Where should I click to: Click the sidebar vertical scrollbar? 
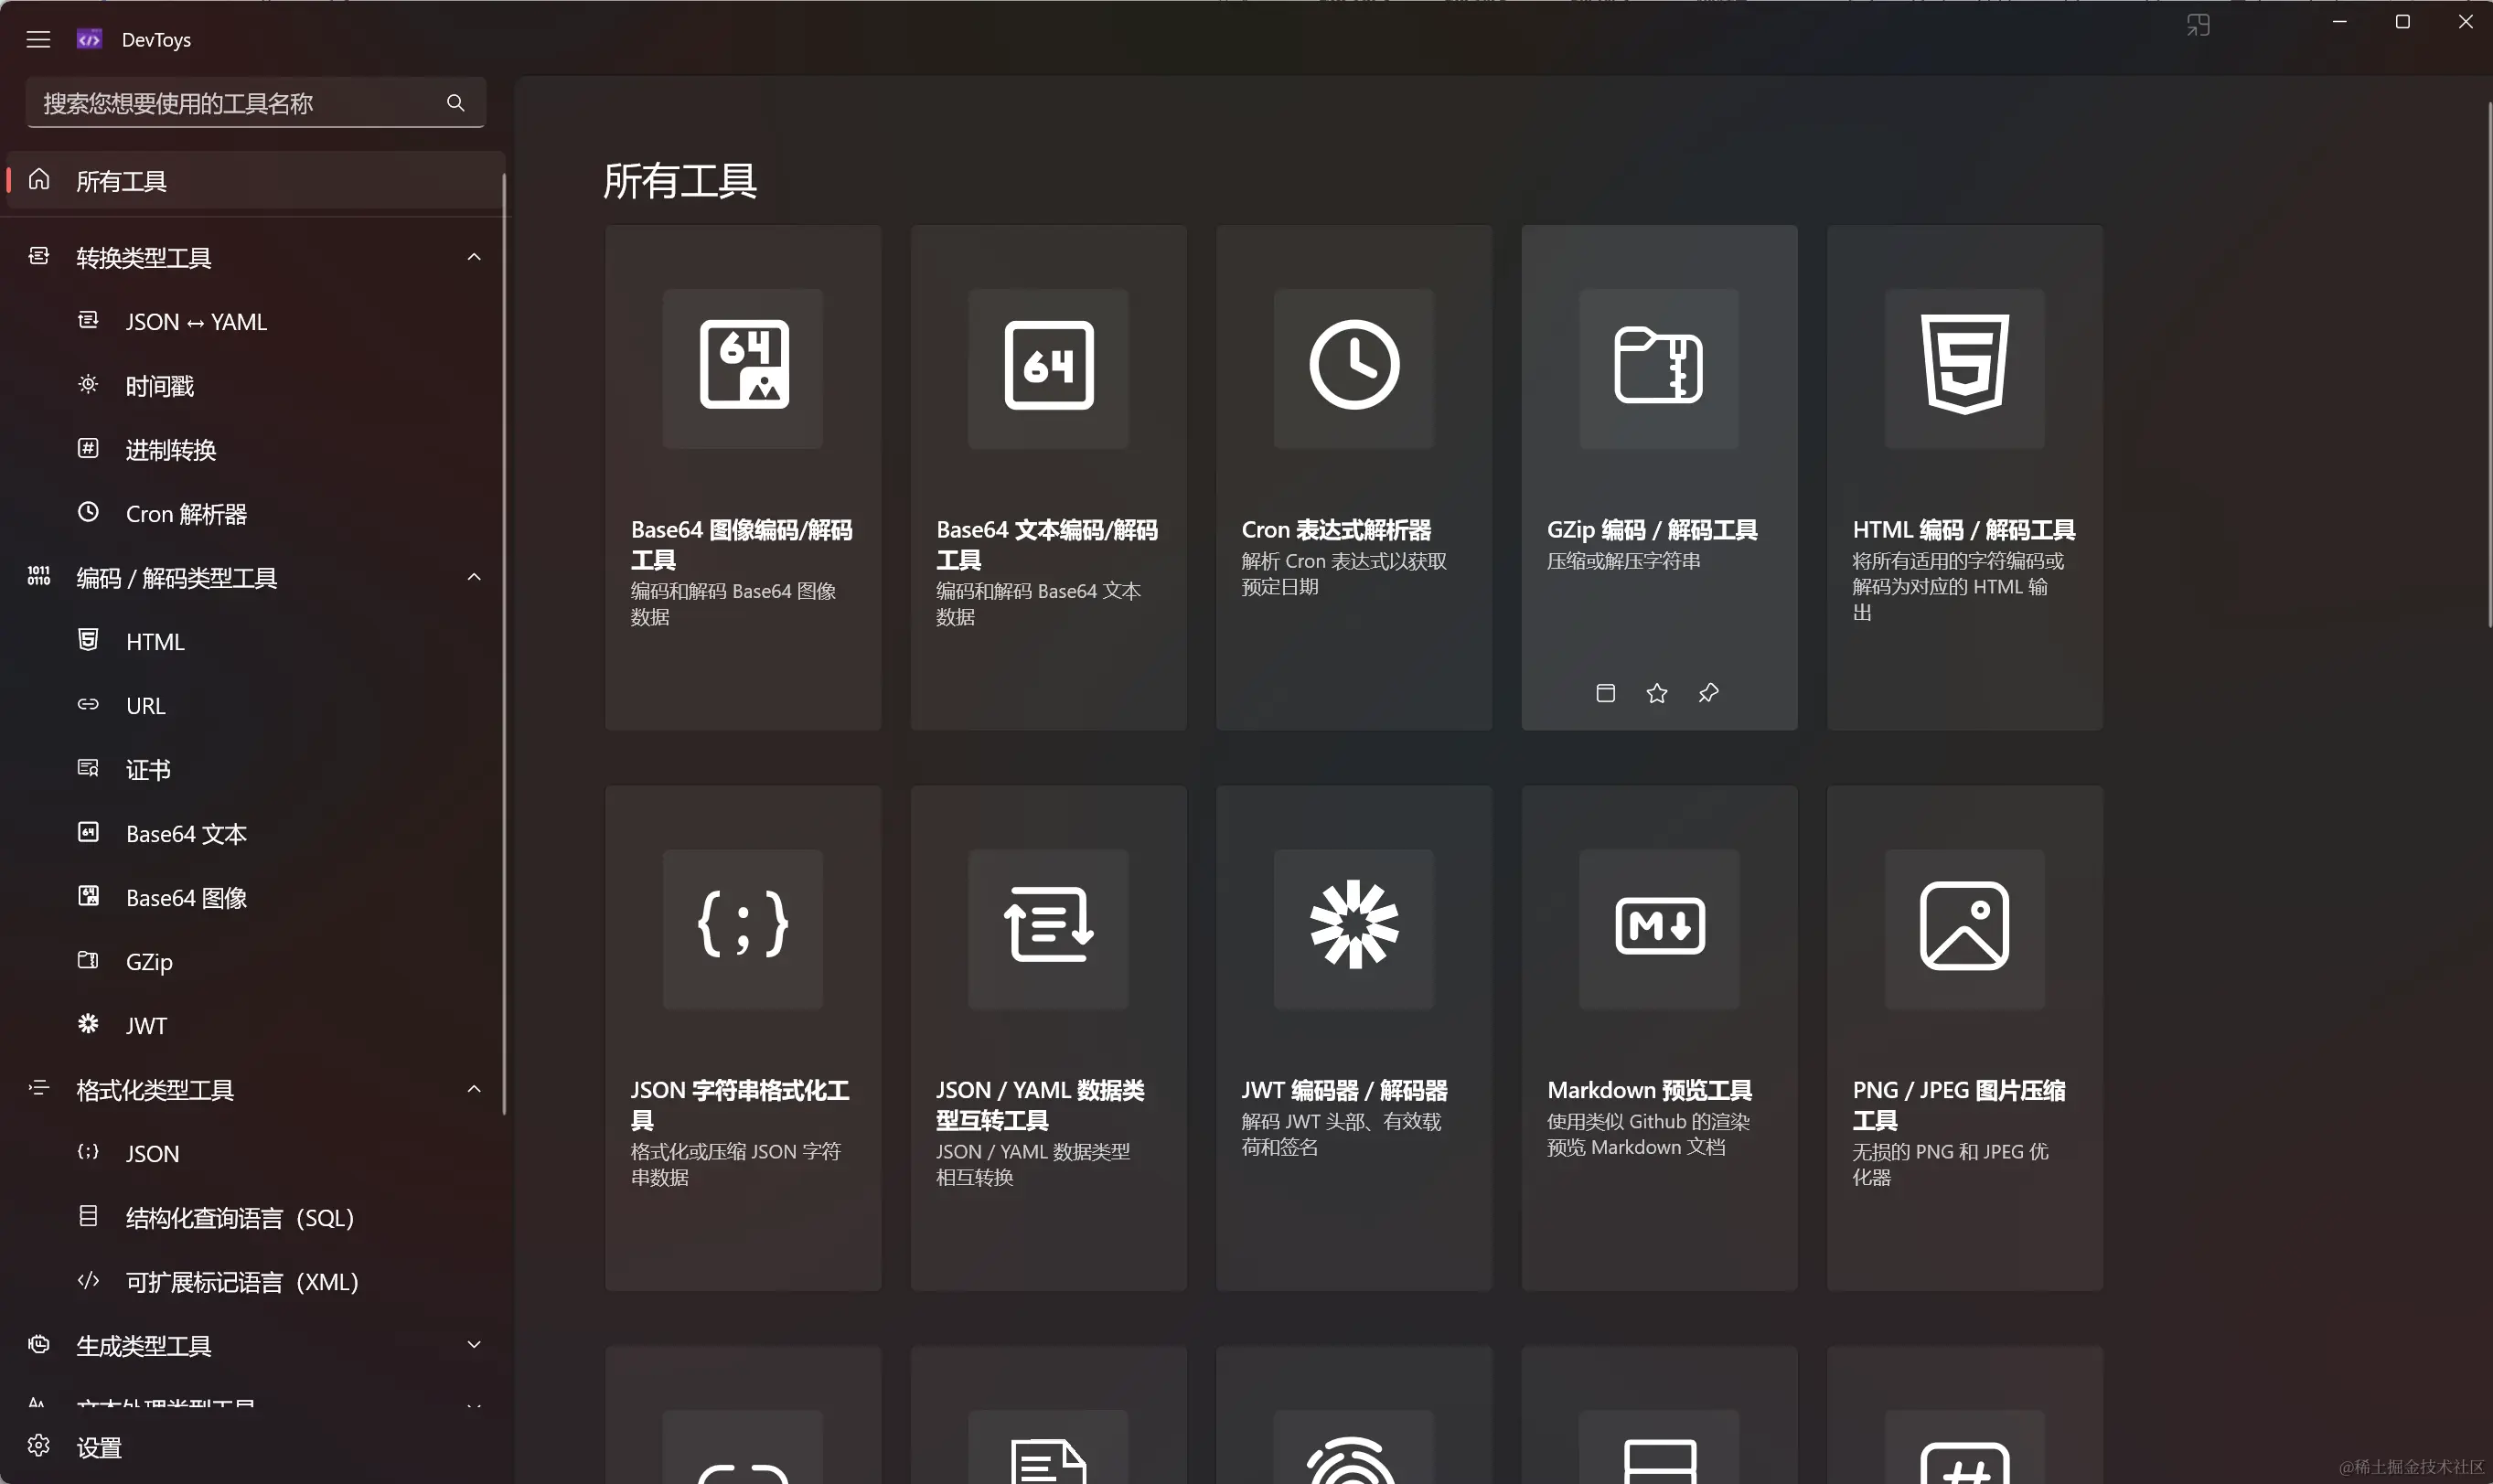(504, 645)
